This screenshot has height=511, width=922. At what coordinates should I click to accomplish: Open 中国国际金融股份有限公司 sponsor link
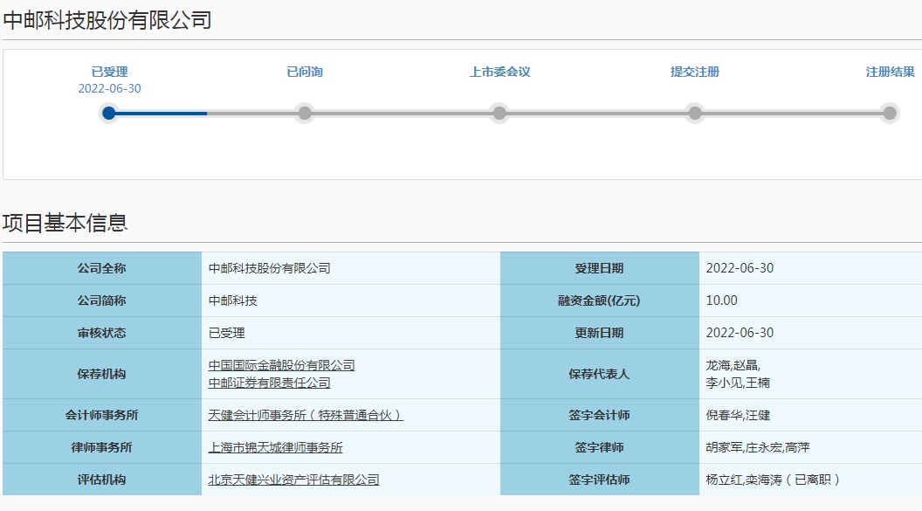click(x=281, y=365)
